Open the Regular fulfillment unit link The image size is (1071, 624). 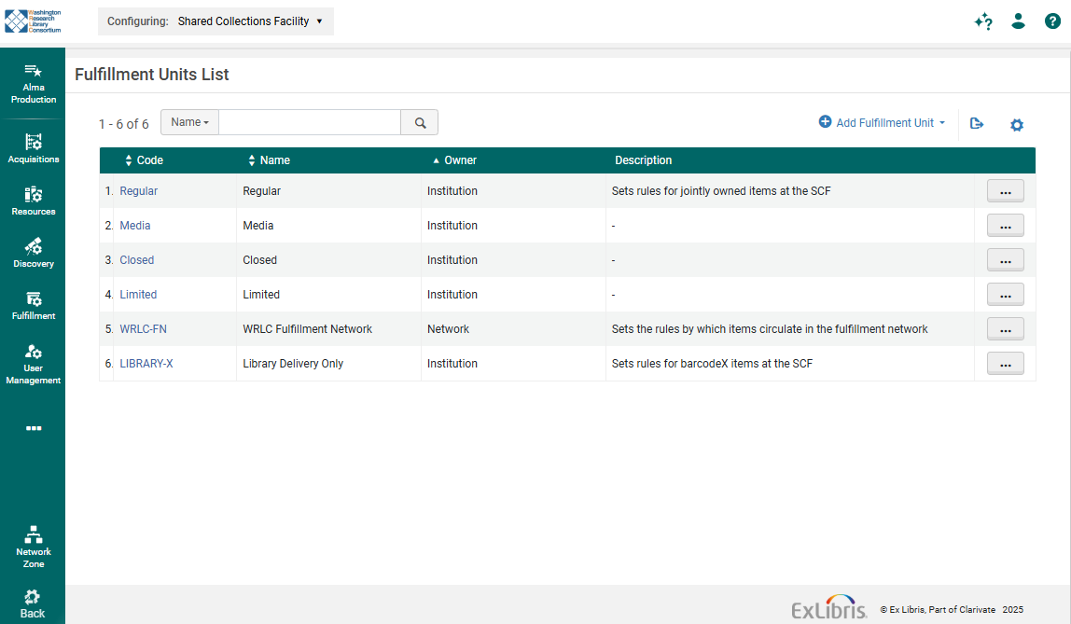pos(138,191)
